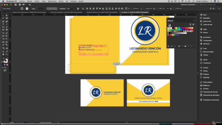Open Aspectos esenciales workspace dropdown

[189, 5]
